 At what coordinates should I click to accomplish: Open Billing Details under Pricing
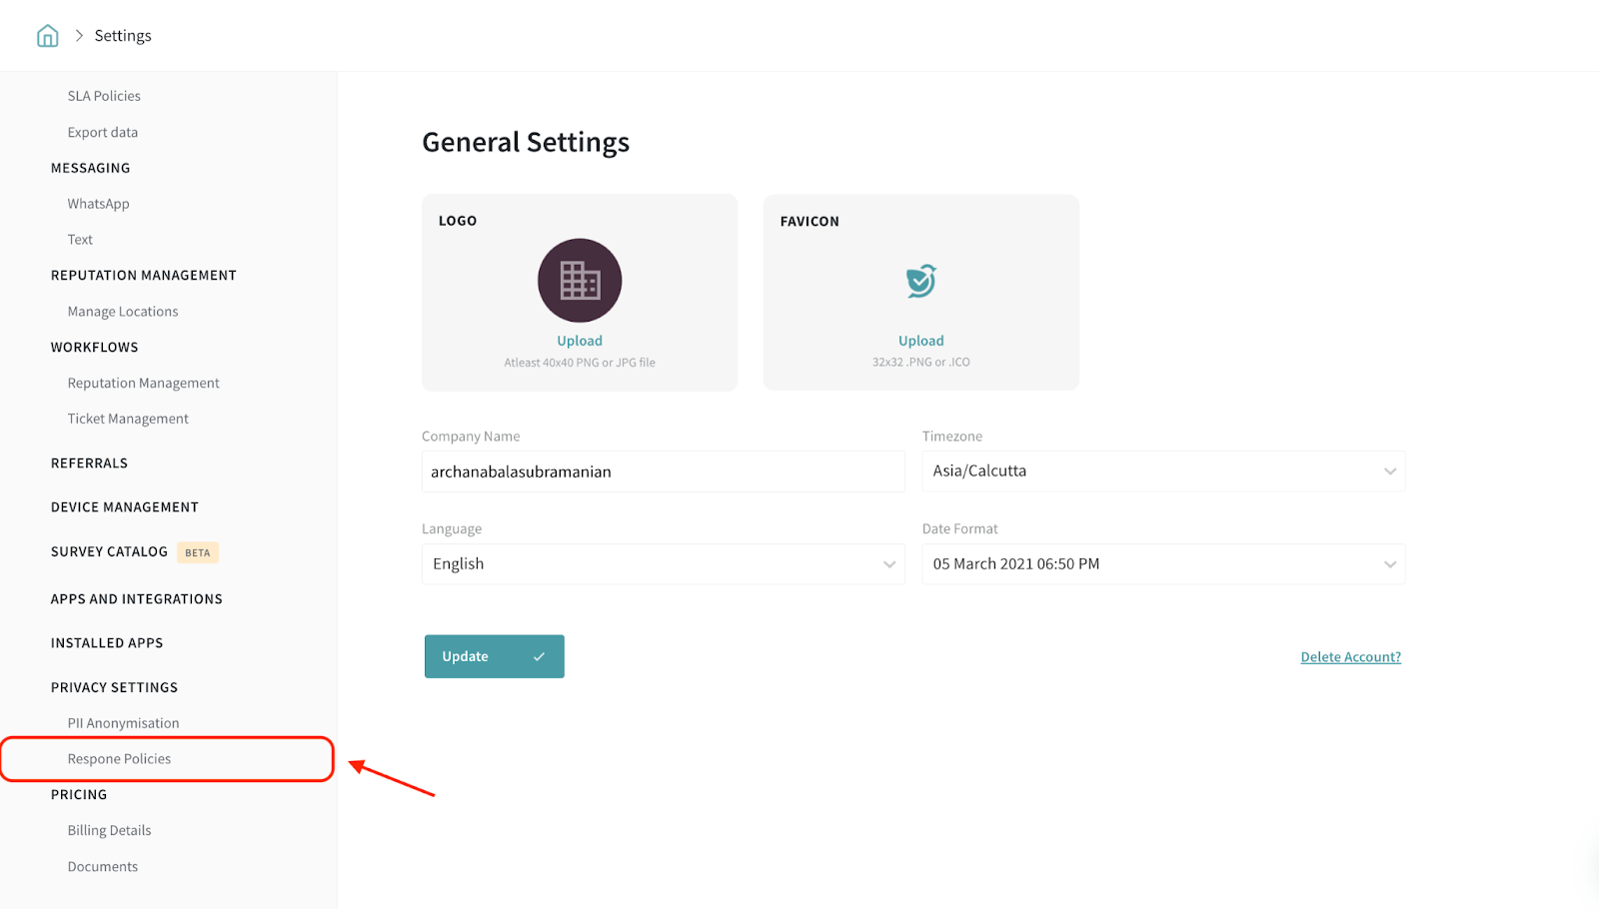point(109,831)
